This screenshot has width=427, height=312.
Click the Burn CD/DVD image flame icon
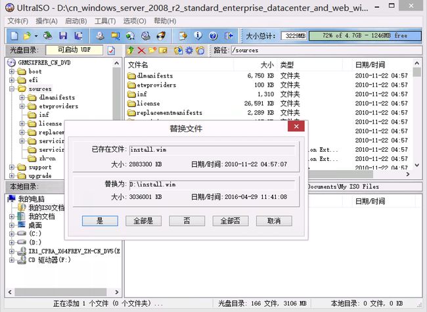coord(161,35)
